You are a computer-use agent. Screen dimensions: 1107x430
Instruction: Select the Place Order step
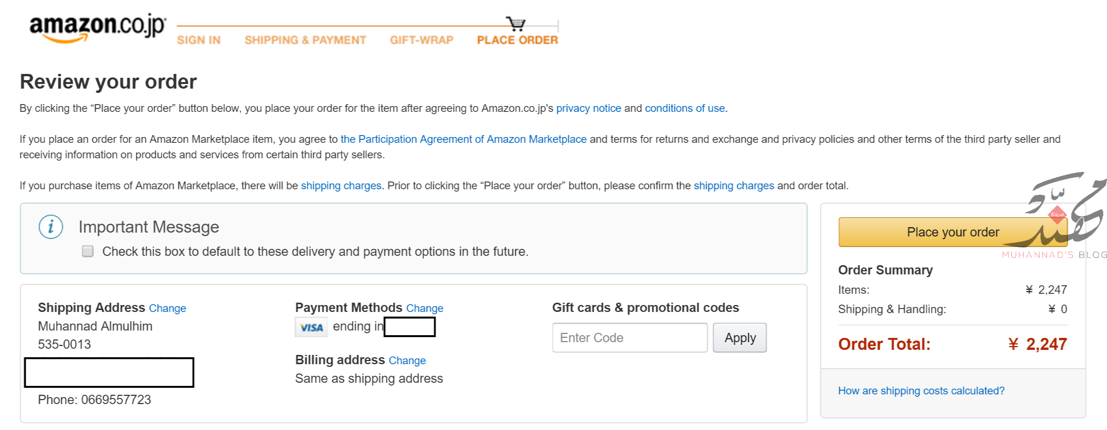pyautogui.click(x=518, y=40)
